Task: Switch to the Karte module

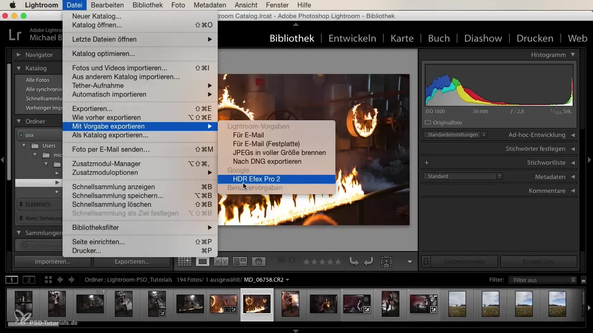Action: [x=402, y=38]
